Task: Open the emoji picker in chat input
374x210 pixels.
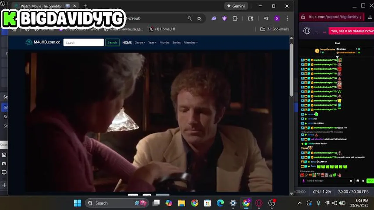Action: (351, 181)
